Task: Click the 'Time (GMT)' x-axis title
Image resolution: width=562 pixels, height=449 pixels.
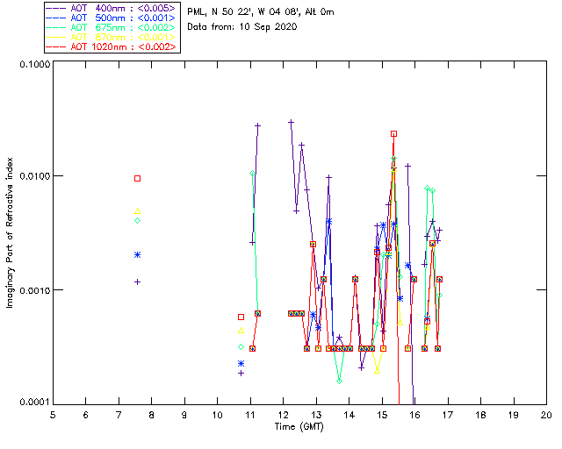Action: coord(299,427)
